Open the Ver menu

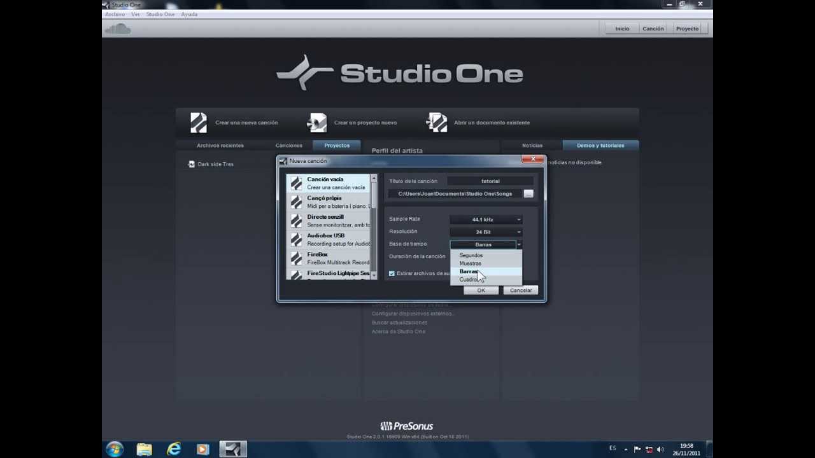(136, 14)
